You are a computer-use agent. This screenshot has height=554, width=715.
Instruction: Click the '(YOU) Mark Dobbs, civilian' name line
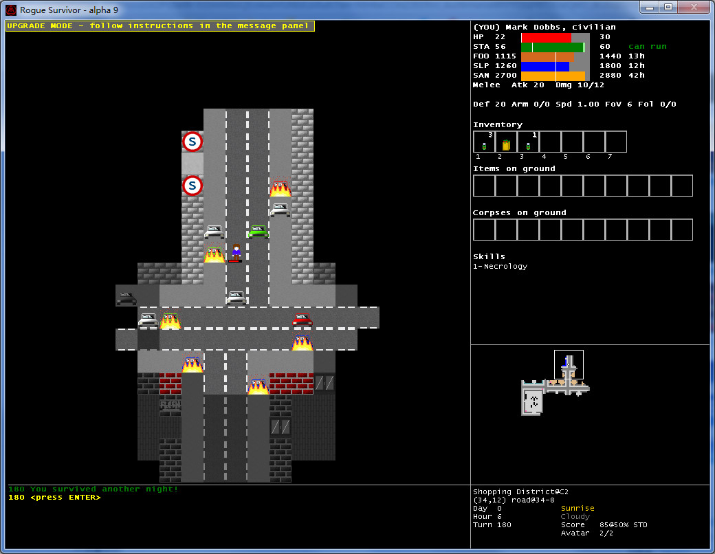544,27
